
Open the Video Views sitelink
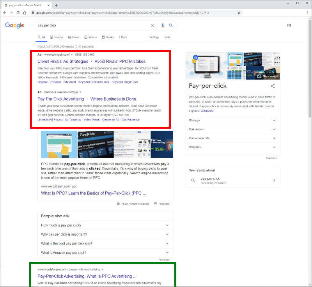point(92,120)
